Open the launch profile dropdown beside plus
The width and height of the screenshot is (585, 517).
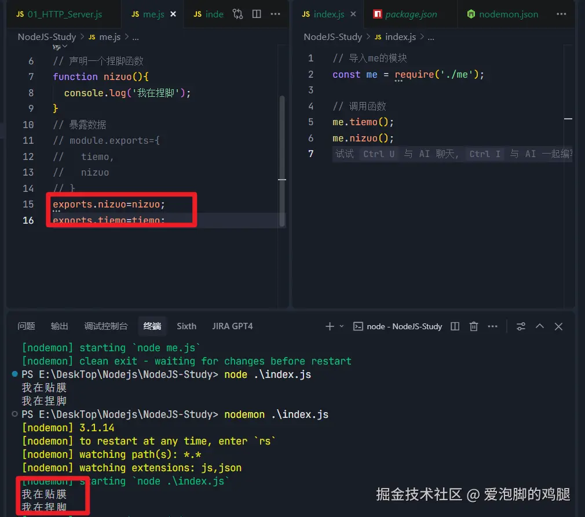[341, 327]
